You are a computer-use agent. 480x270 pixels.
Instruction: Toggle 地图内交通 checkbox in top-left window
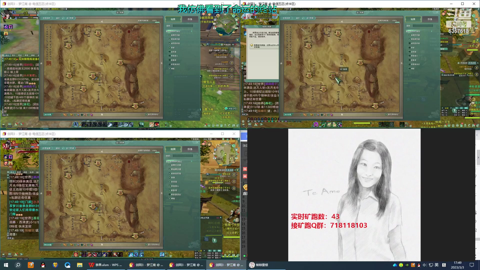pyautogui.click(x=169, y=35)
